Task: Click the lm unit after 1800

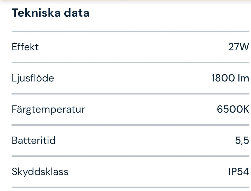Action: click(243, 78)
